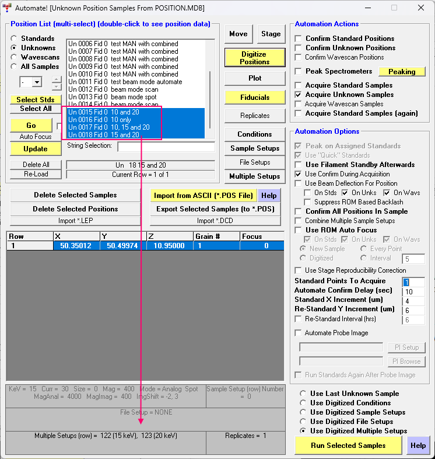Image resolution: width=435 pixels, height=459 pixels.
Task: Open Import from ASCII (*.POS File)
Action: click(x=204, y=196)
